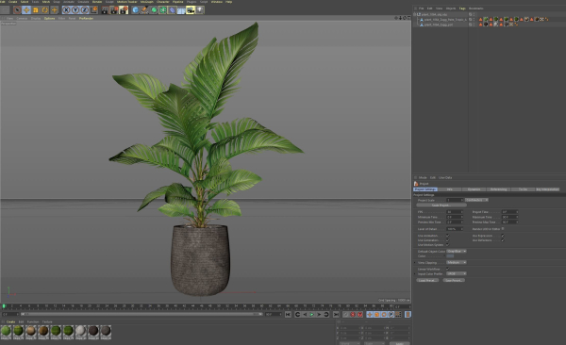The width and height of the screenshot is (566, 345).
Task: Open the Centimeters unit dropdown
Action: point(476,200)
